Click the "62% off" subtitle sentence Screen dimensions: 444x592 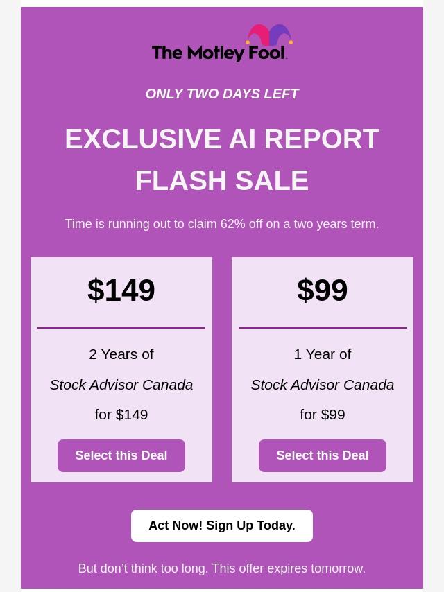click(x=222, y=224)
